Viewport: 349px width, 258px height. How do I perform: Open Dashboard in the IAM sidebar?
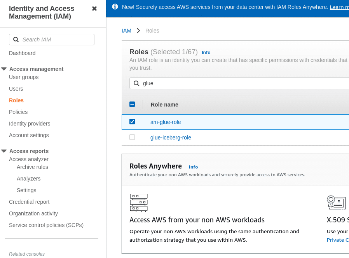pos(22,53)
